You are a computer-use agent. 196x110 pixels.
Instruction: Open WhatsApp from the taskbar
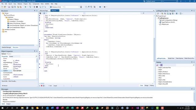tap(97, 108)
